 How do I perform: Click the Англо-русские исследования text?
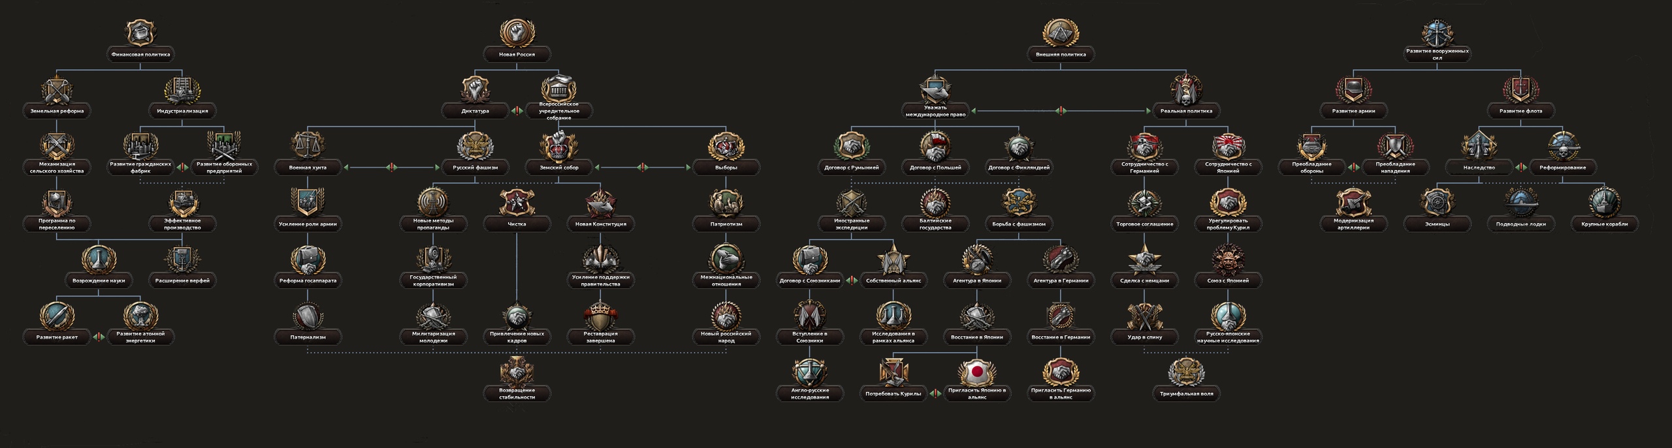click(x=810, y=393)
